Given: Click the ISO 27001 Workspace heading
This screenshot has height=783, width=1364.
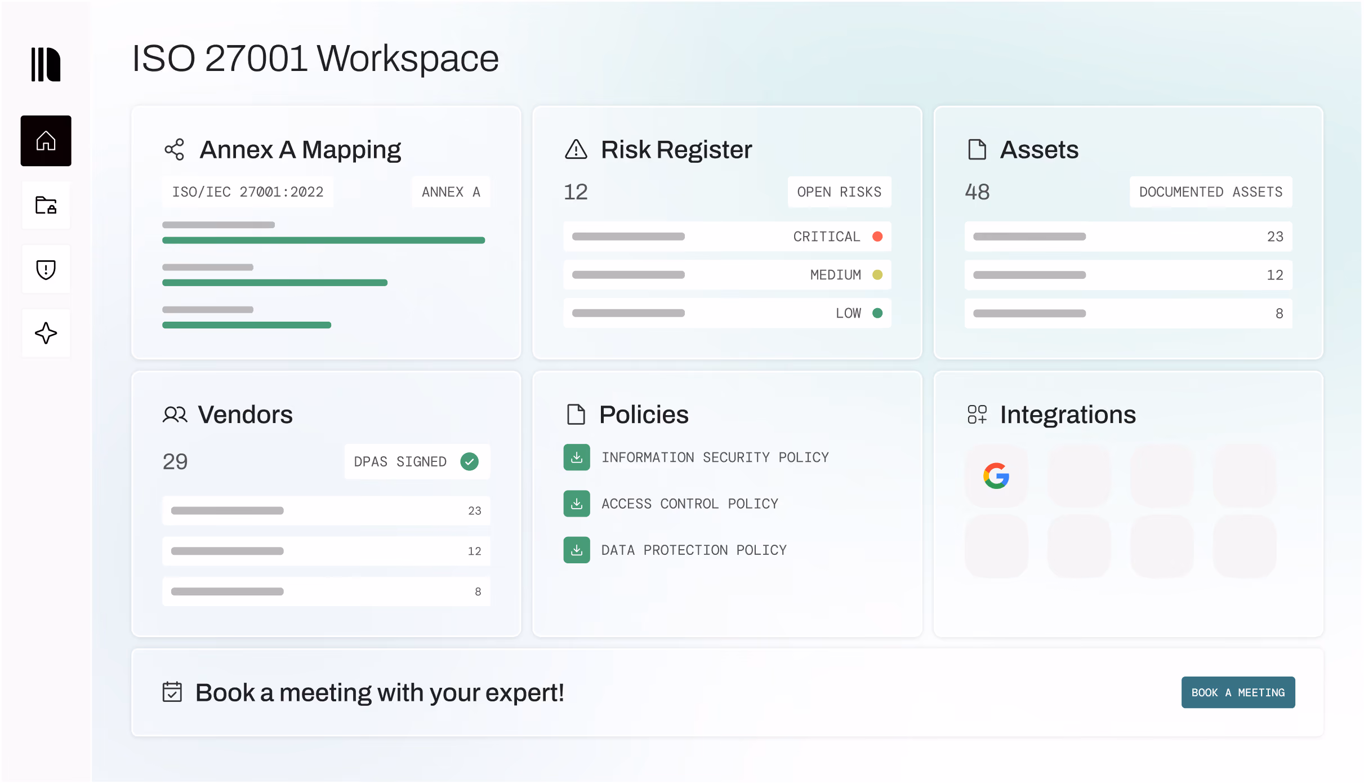Looking at the screenshot, I should click(315, 59).
